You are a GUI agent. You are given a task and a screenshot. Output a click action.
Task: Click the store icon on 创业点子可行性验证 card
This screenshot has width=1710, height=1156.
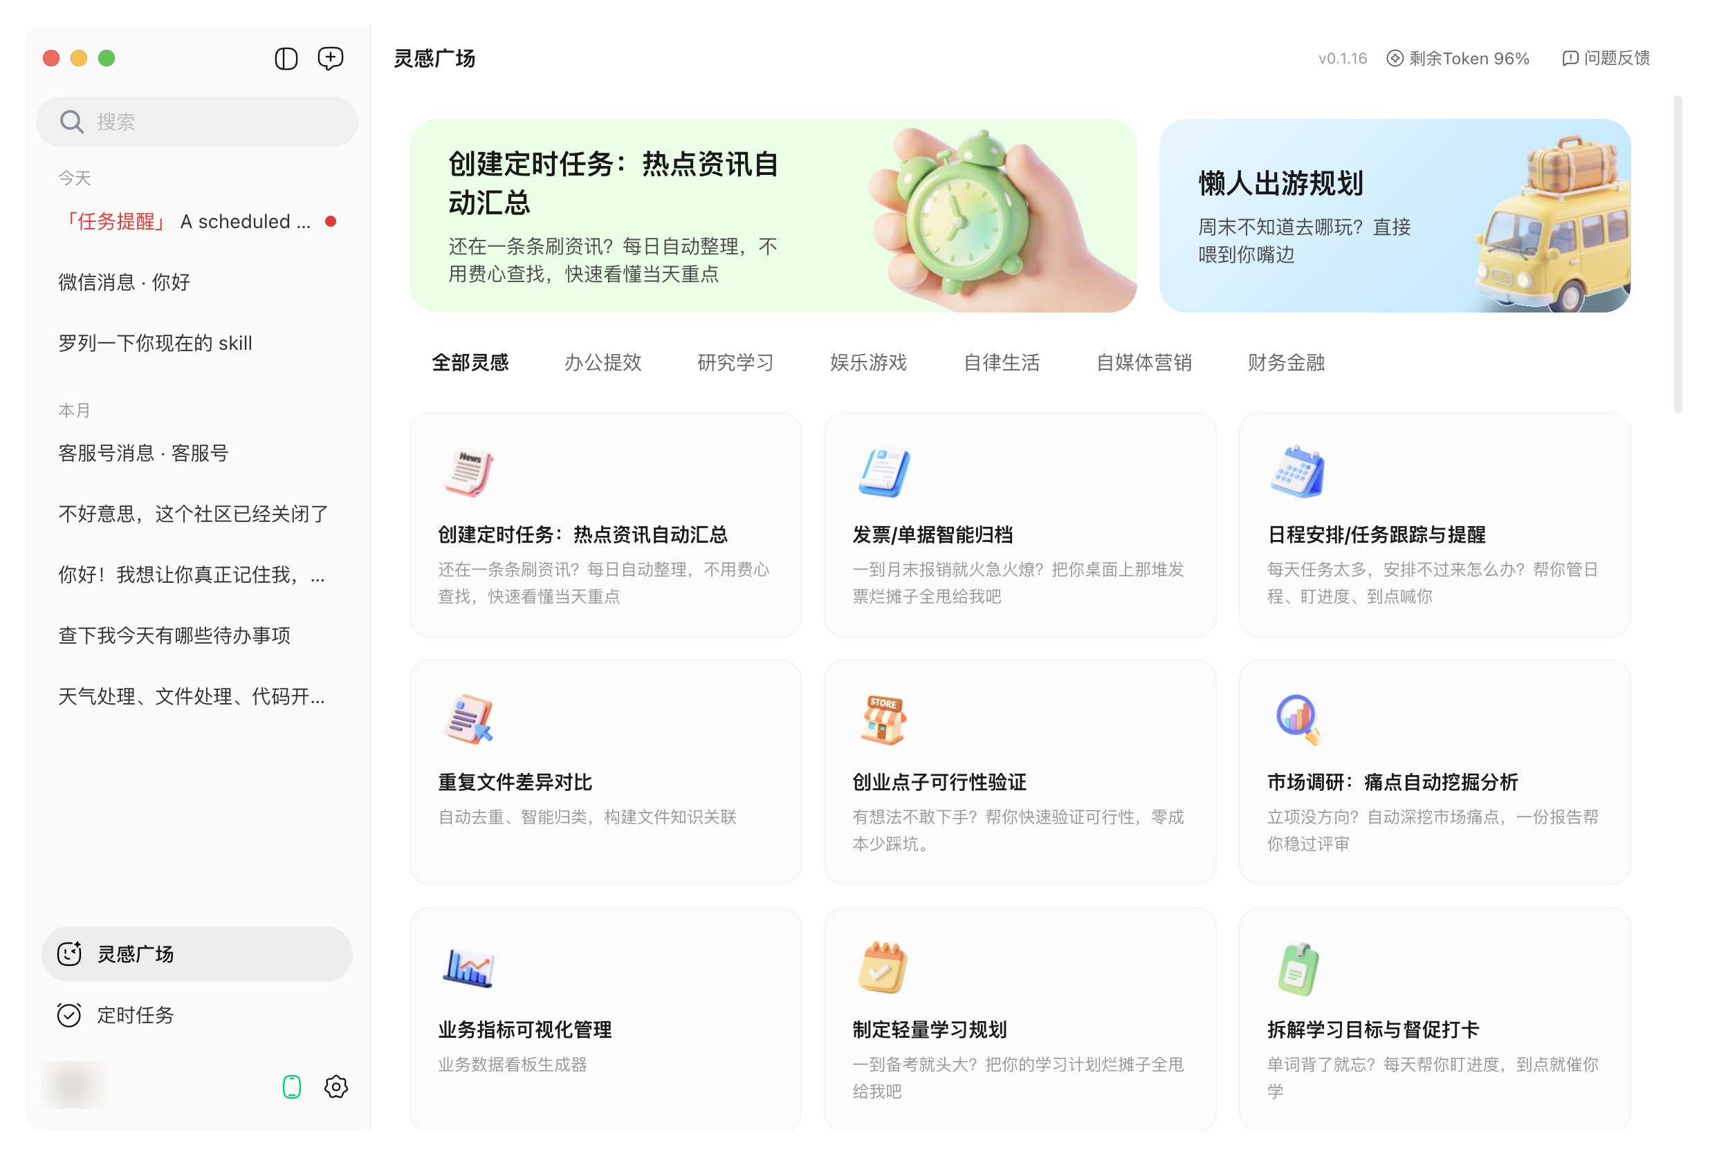pos(883,718)
